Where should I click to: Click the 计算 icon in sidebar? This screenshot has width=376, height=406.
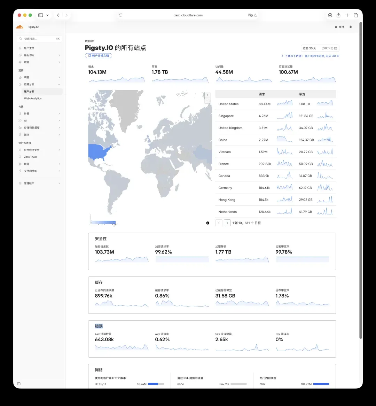click(20, 114)
